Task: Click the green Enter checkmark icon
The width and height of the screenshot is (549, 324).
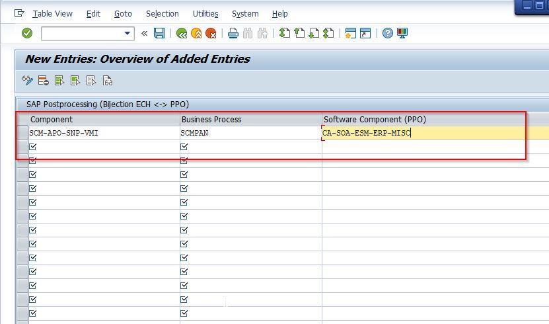Action: (27, 33)
